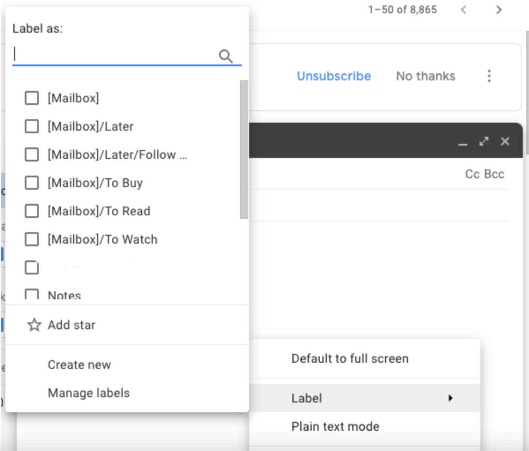This screenshot has height=451, width=529.
Task: Close the compose window
Action: coord(505,141)
